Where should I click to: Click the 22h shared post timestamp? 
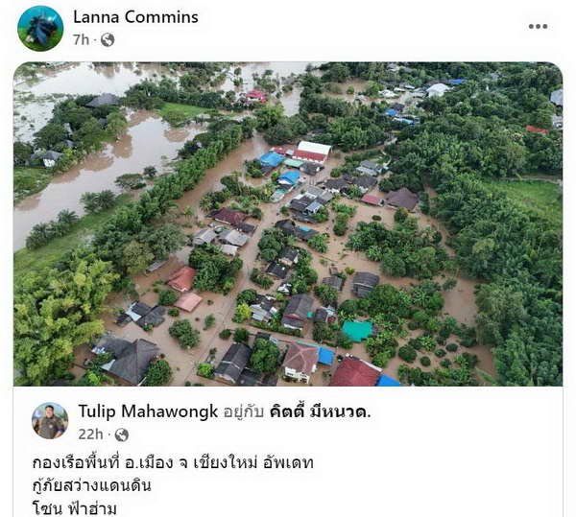(91, 435)
